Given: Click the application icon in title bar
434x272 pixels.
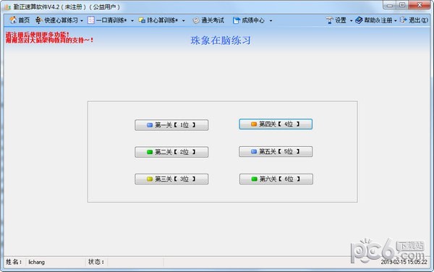Looking at the screenshot, I should [7, 7].
